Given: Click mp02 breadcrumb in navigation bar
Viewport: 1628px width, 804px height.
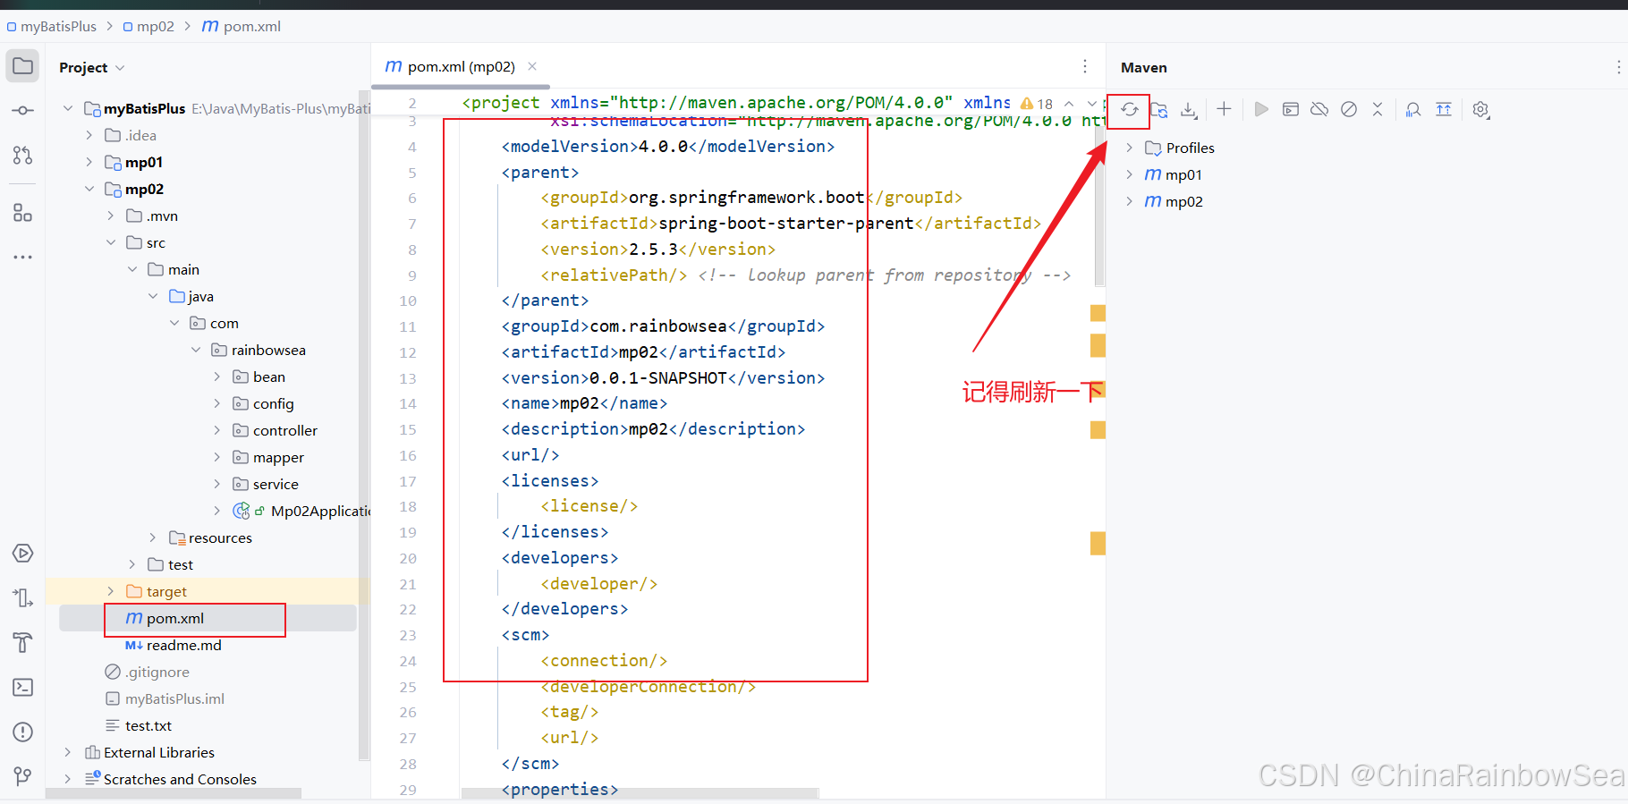Looking at the screenshot, I should click(149, 26).
